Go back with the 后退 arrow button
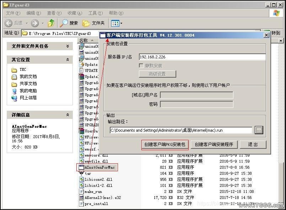Screen dimensions: 286x210 pyautogui.click(x=9, y=23)
